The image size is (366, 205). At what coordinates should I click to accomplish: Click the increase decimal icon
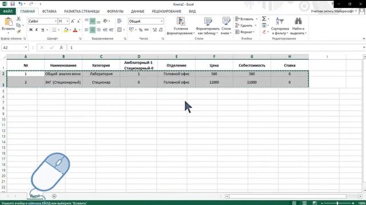coord(154,30)
